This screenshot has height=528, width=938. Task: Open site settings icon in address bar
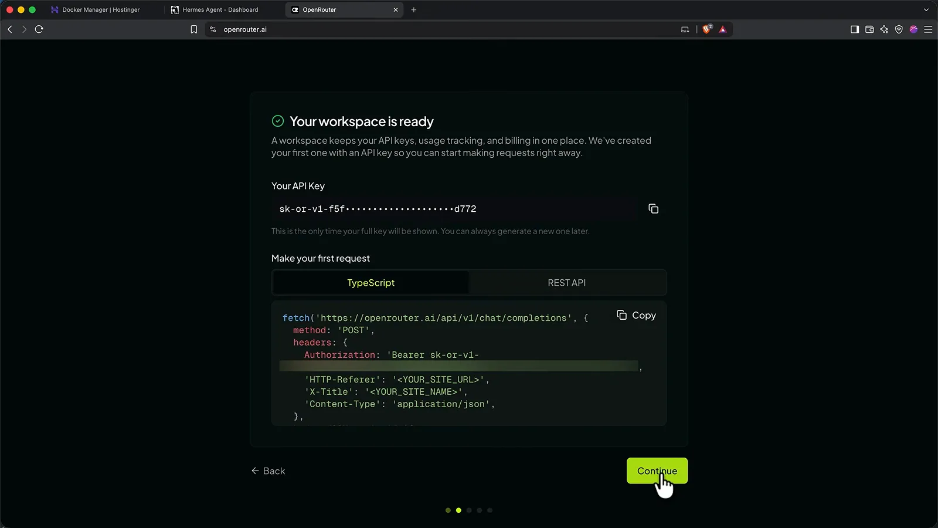(213, 29)
